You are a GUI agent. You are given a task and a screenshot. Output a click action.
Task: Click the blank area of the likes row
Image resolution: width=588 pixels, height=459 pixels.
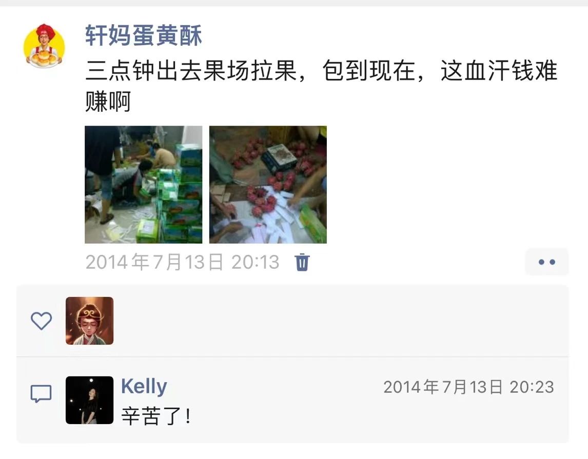pos(338,321)
